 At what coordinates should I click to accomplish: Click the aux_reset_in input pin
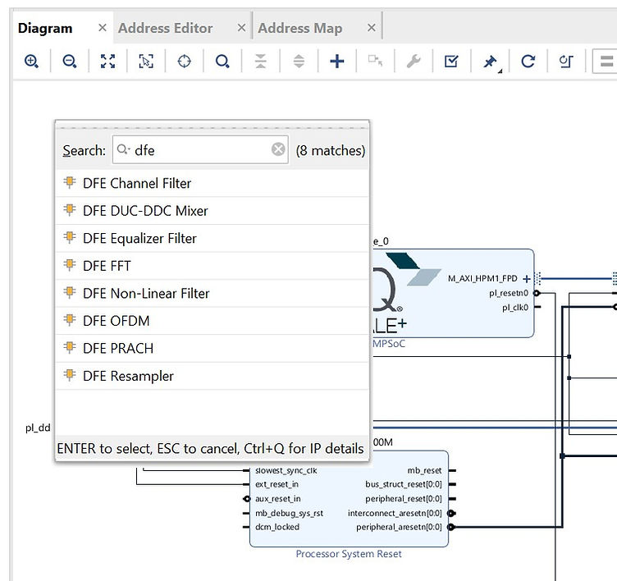pos(246,499)
